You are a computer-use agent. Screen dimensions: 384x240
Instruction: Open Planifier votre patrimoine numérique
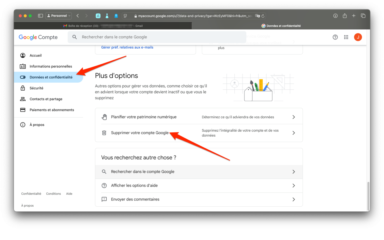tap(199, 117)
